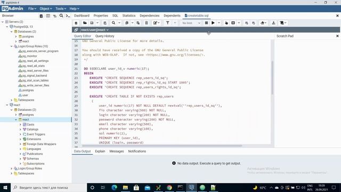Click the Download as CSV icon
This screenshot has height=192, width=341.
point(273,23)
